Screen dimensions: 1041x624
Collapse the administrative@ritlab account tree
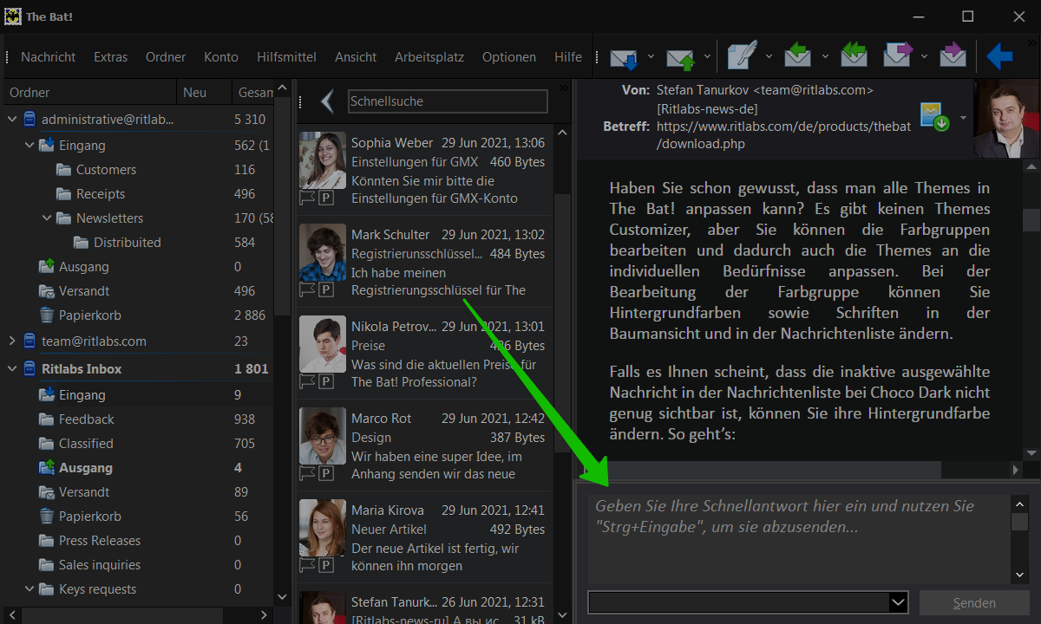(x=12, y=119)
